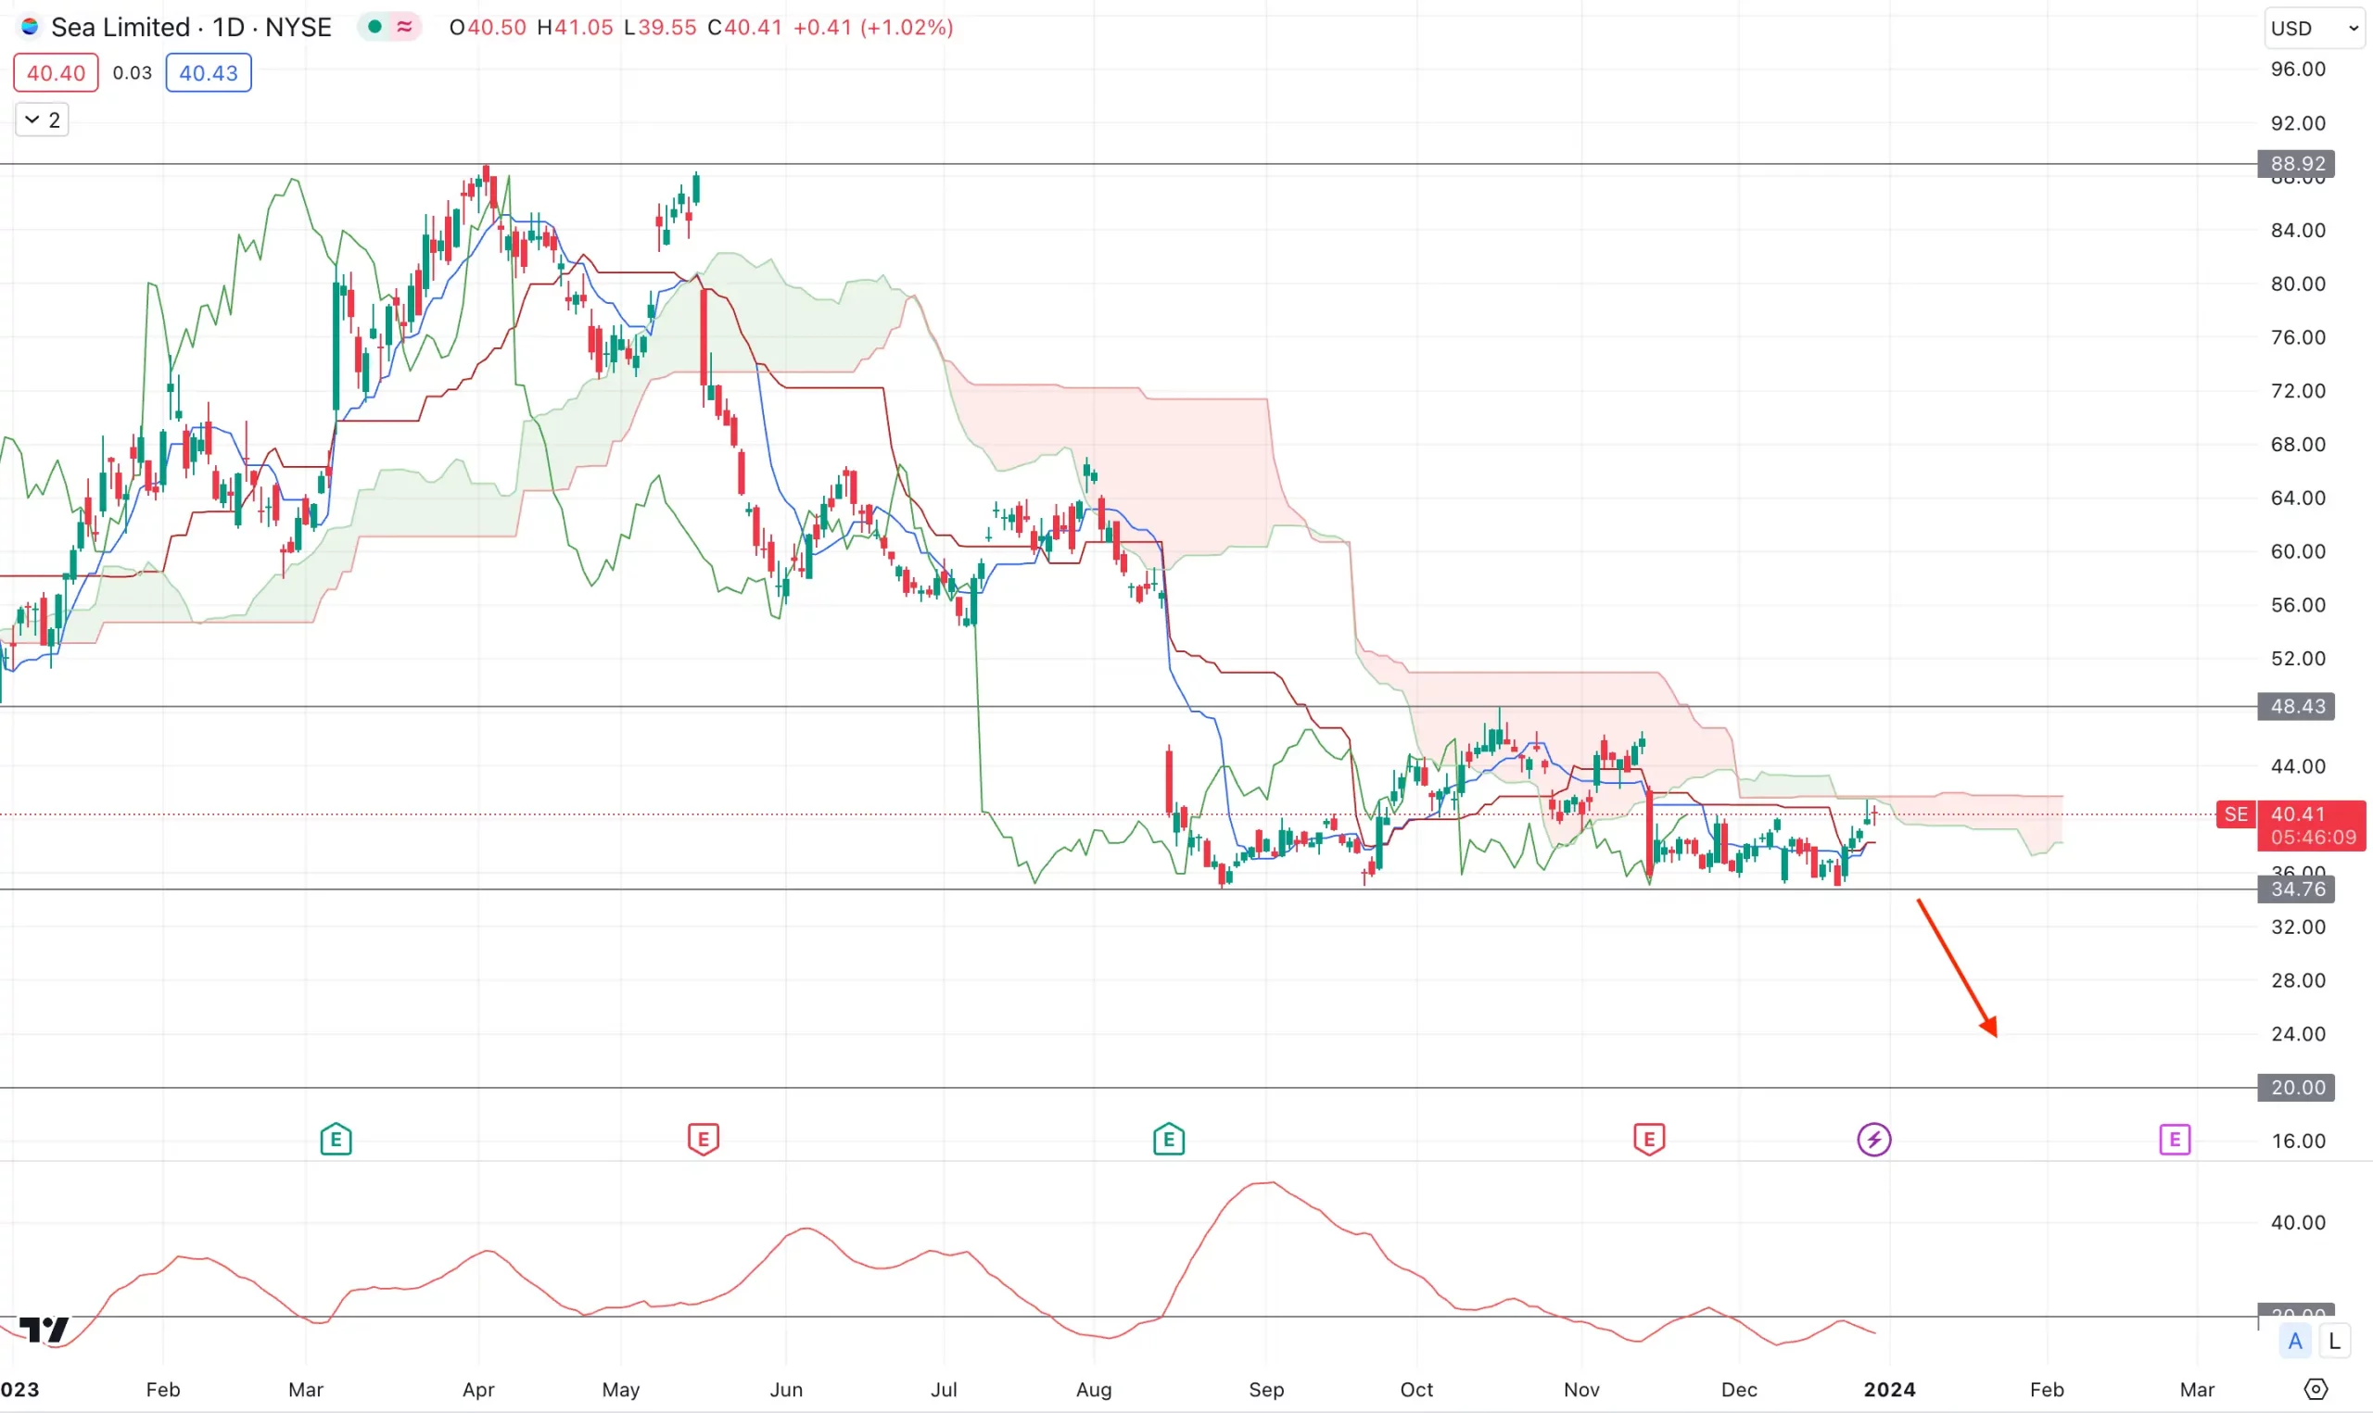Expand the collapsed indicators legend showing 2
The width and height of the screenshot is (2373, 1413).
click(x=42, y=120)
